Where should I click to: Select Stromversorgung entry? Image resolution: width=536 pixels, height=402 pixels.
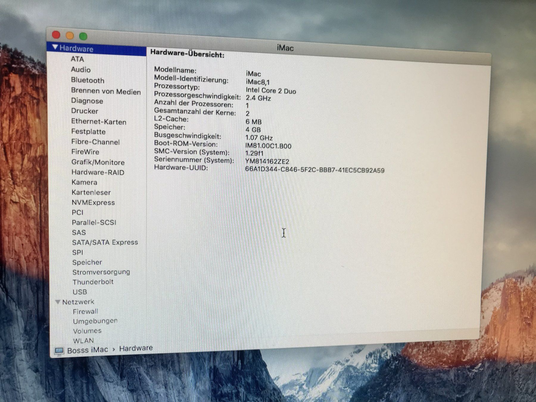point(101,272)
